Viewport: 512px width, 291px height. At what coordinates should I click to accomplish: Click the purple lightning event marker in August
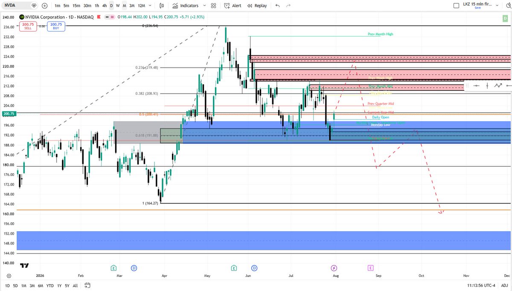point(334,268)
